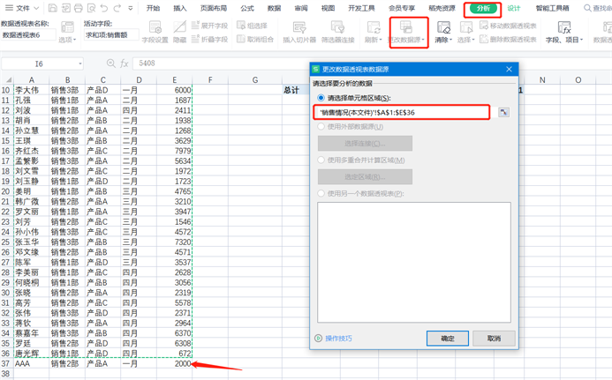Click the 确定 button in the dialog

(448, 339)
